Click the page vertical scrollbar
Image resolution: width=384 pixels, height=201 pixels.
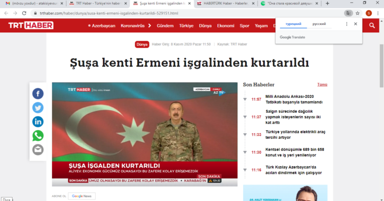pyautogui.click(x=381, y=66)
